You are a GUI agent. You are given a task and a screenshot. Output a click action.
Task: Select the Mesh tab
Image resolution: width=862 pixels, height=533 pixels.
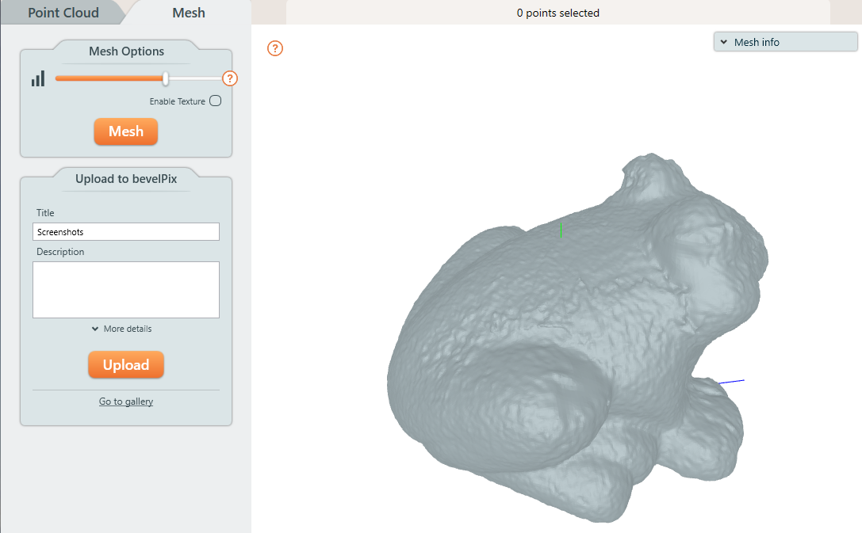pyautogui.click(x=189, y=13)
